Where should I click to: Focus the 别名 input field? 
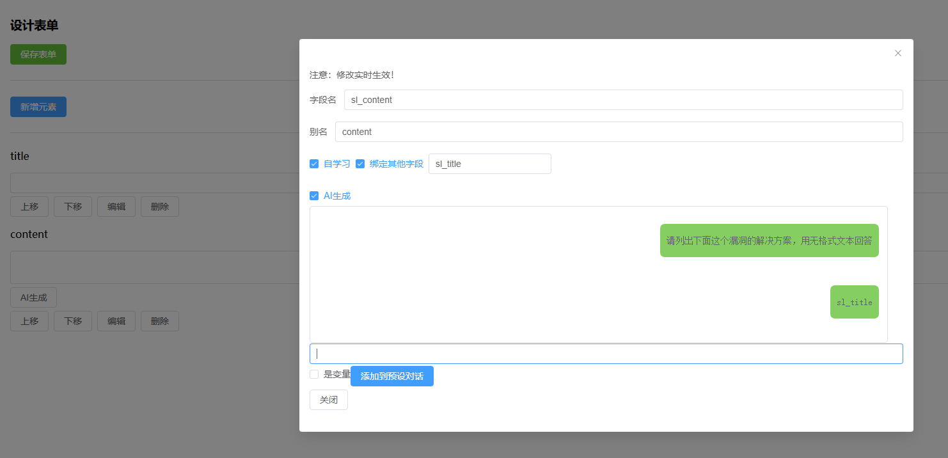[619, 132]
